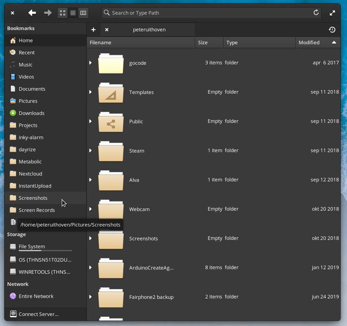Screen dimensions: 347x326
Task: Browse Entire Network in the sidebar
Action: (36, 296)
